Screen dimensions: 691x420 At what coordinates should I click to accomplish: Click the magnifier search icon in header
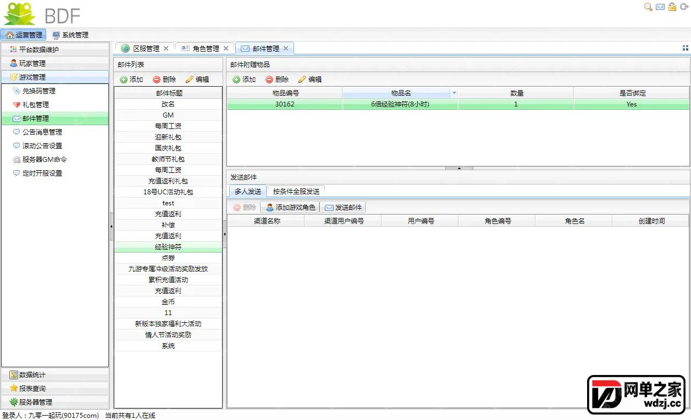pyautogui.click(x=648, y=7)
